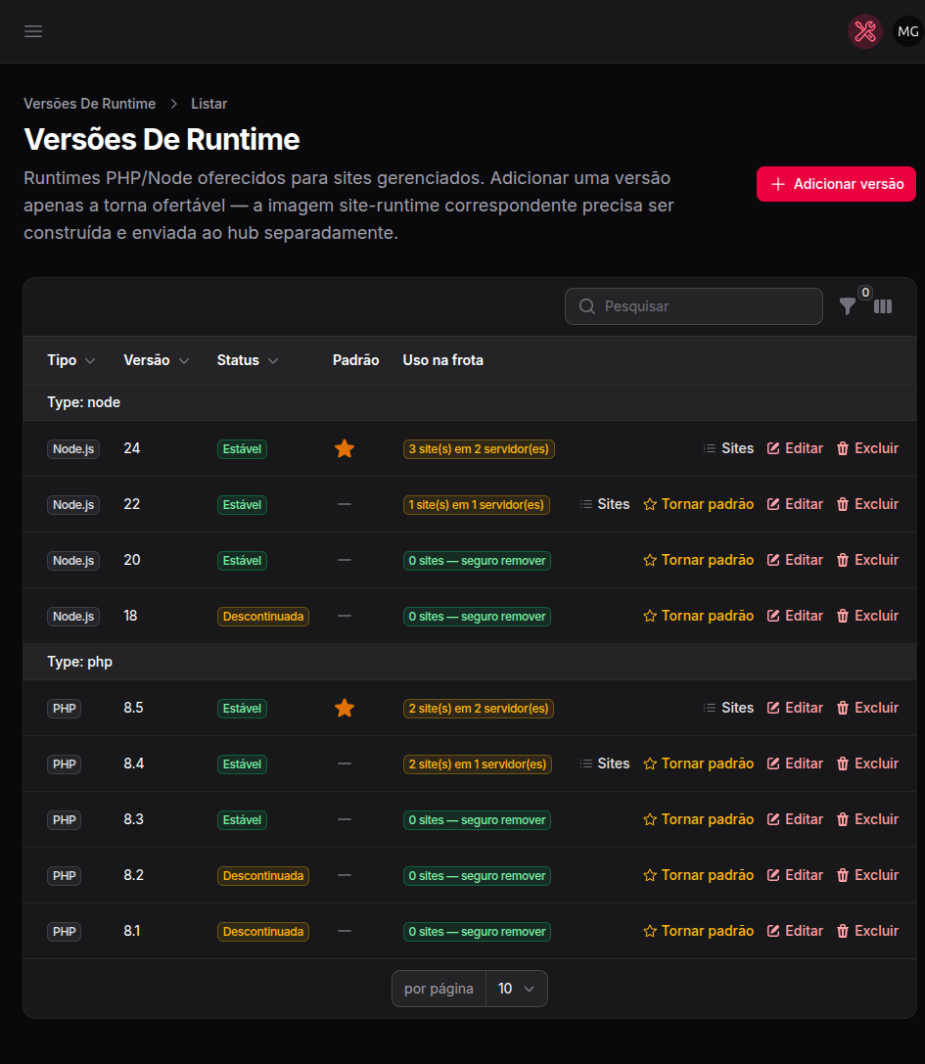Viewport: 925px width, 1064px height.
Task: Click the Node.js type badge on version 20
Action: pos(73,561)
